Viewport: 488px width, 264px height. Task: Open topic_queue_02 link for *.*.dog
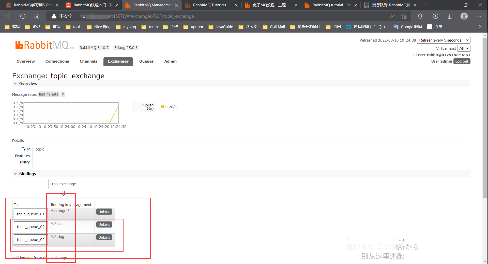click(31, 240)
